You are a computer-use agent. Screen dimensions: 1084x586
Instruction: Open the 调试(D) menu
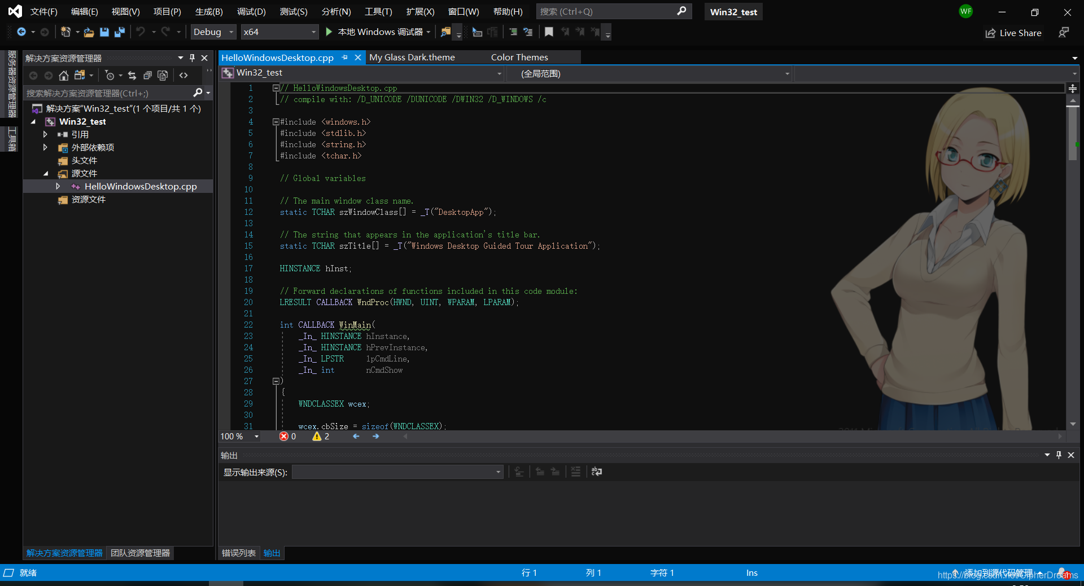tap(251, 12)
